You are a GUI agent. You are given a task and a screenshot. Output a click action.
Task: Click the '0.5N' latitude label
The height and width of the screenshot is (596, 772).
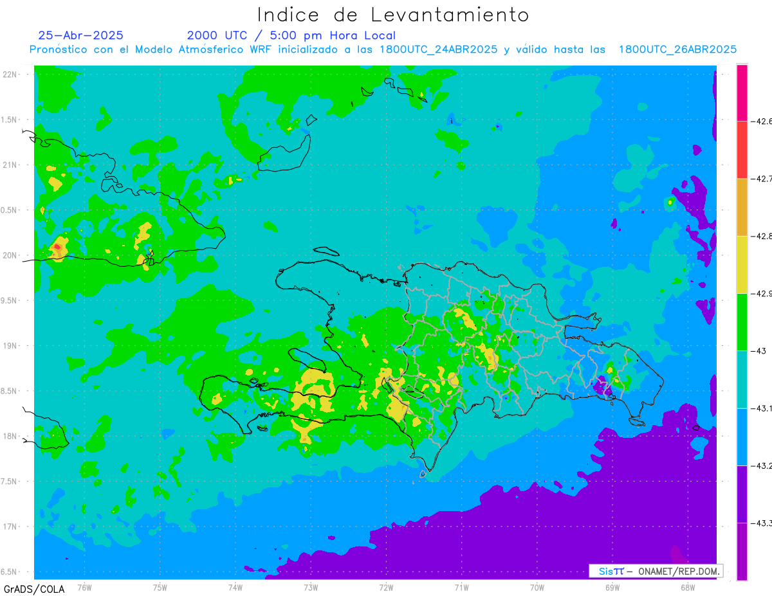click(x=10, y=210)
